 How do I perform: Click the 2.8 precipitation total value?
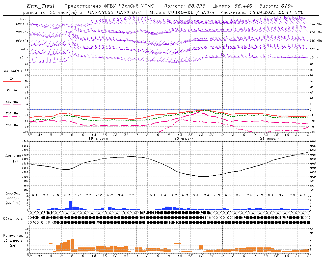click(x=67, y=195)
